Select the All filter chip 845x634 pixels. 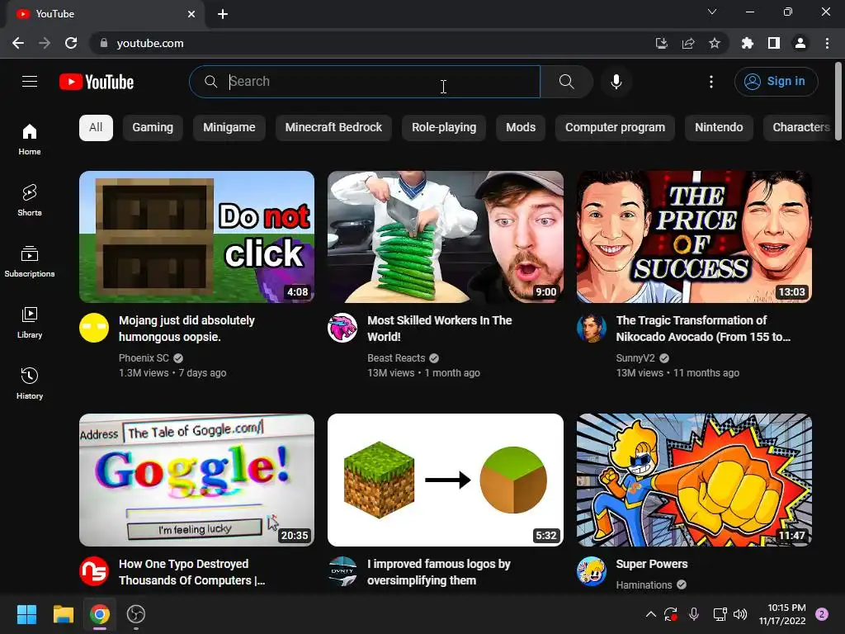click(96, 128)
